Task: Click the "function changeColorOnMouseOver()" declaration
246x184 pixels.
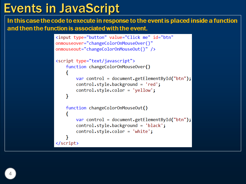Action: point(108,67)
